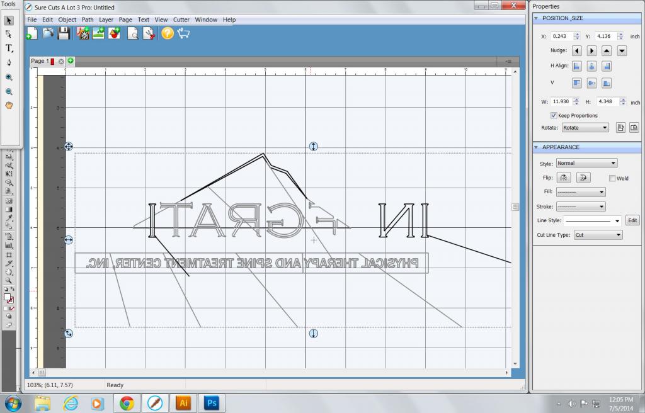Launch Google Chrome from the taskbar
Viewport: 645px width, 413px height.
click(127, 403)
